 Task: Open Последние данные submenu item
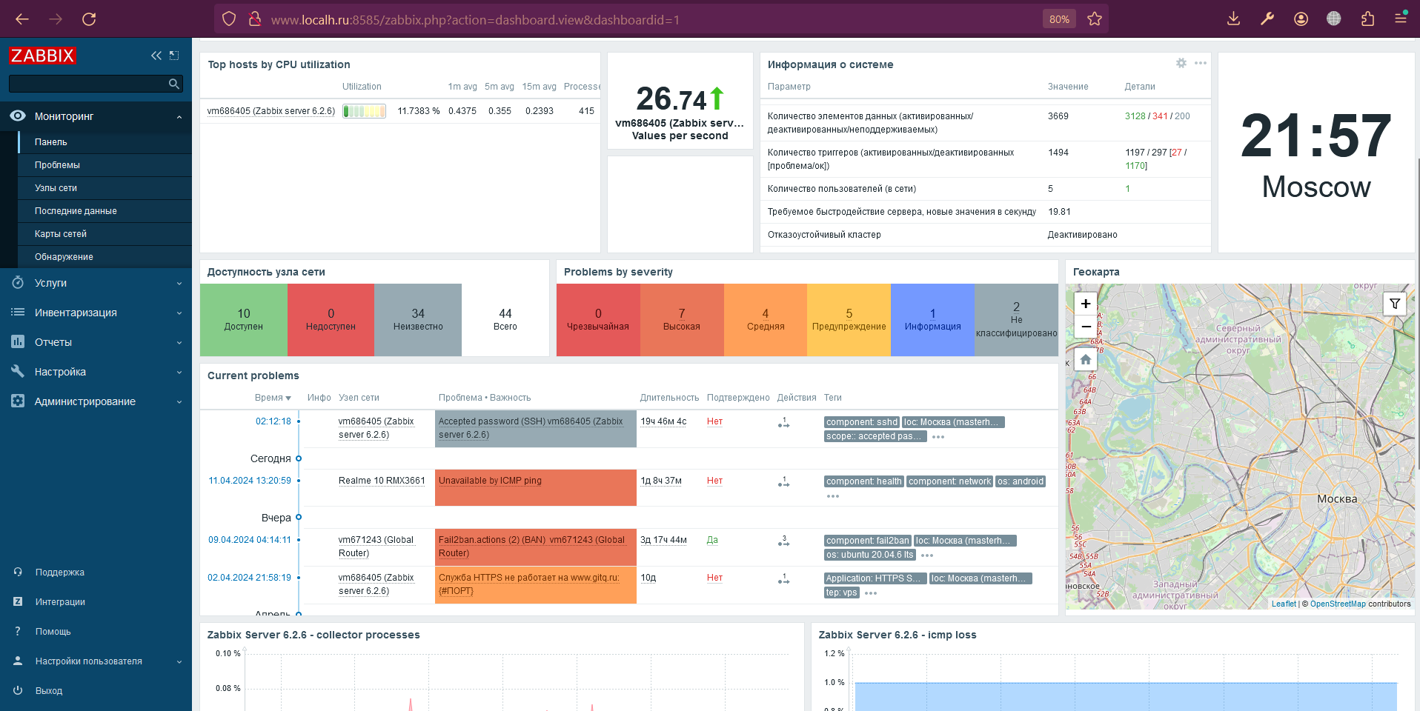(104, 211)
